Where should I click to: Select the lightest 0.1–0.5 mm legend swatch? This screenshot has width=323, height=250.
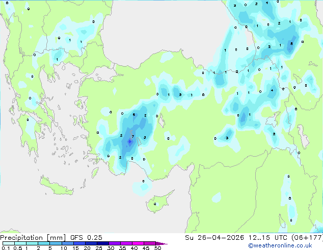[x=9, y=243]
